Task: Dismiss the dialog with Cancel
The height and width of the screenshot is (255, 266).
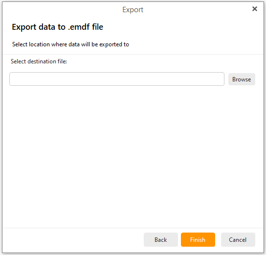Action: 238,239
